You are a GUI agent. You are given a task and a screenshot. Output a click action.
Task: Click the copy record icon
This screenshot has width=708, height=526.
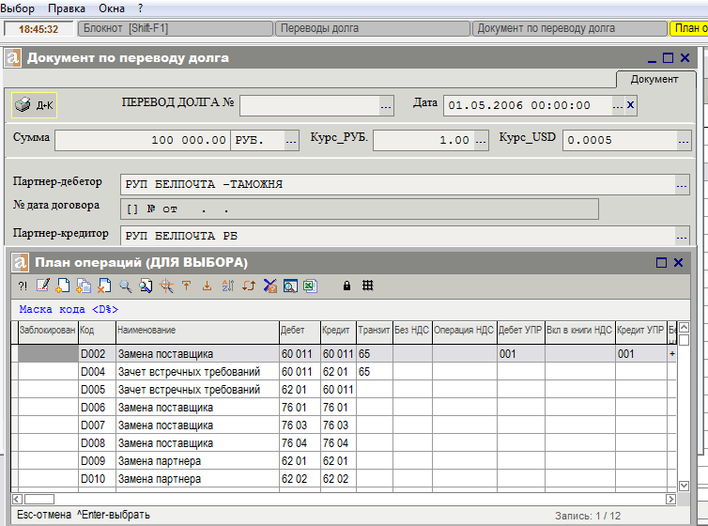click(x=84, y=286)
